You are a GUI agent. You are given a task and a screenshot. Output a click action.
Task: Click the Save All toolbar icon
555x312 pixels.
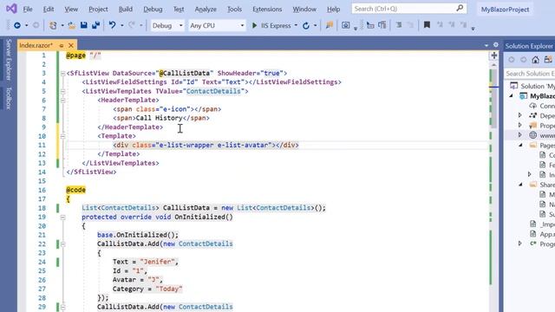point(96,25)
